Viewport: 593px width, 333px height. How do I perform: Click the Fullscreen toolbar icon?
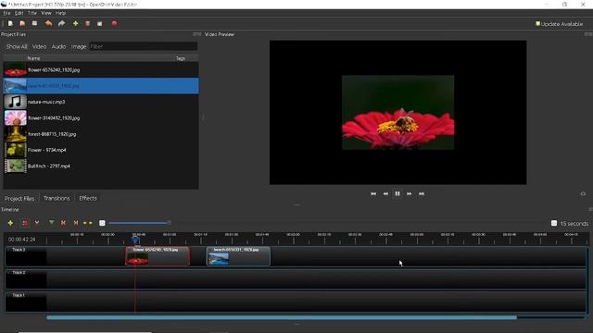tap(100, 23)
